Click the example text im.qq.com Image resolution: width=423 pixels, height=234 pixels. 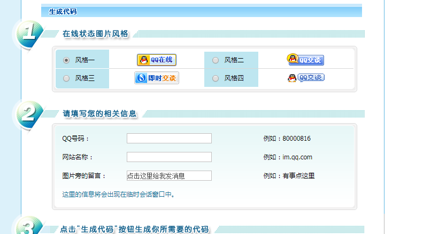297,157
